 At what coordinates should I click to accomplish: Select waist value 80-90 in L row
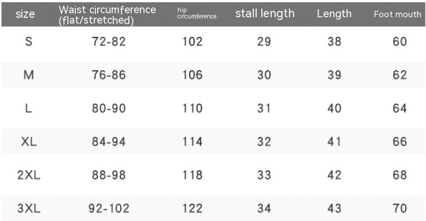pos(109,108)
